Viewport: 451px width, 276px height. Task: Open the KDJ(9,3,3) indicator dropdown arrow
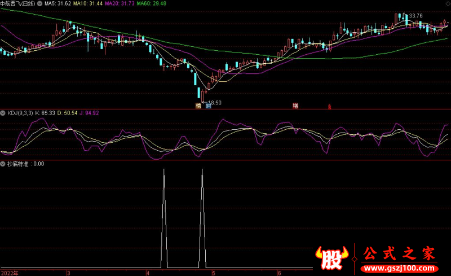3,113
